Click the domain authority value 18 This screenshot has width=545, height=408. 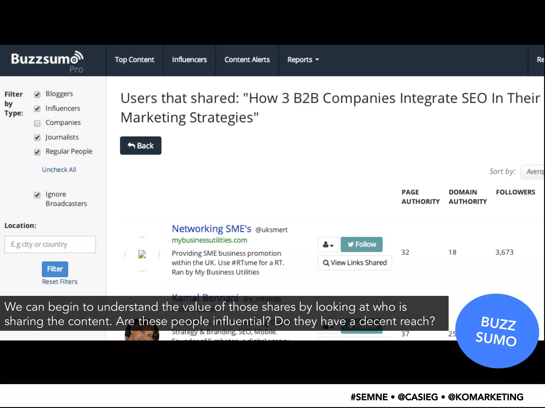pyautogui.click(x=452, y=252)
